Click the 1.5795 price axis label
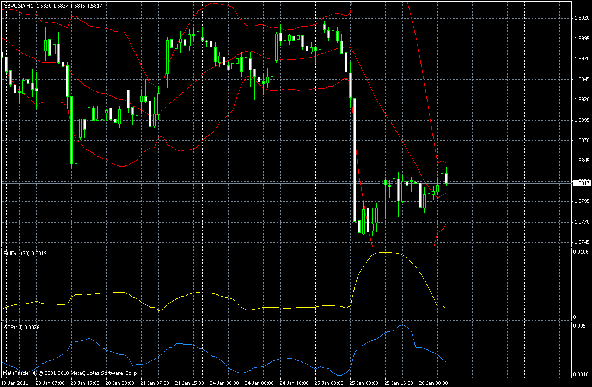Image resolution: width=592 pixels, height=387 pixels. pyautogui.click(x=582, y=201)
